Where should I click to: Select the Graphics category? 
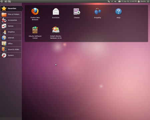[11, 32]
